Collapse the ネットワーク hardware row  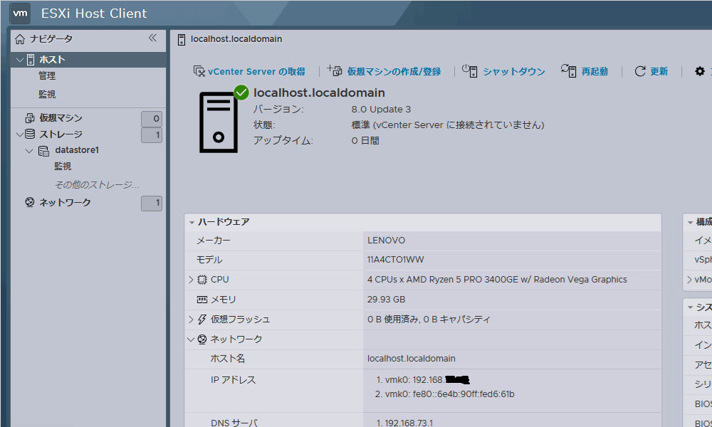pos(191,339)
